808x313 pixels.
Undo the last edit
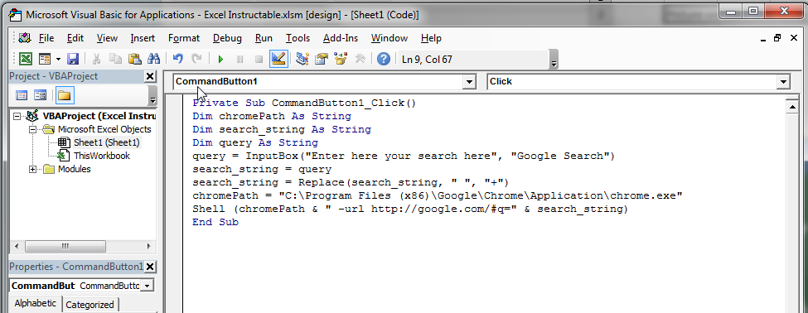178,59
